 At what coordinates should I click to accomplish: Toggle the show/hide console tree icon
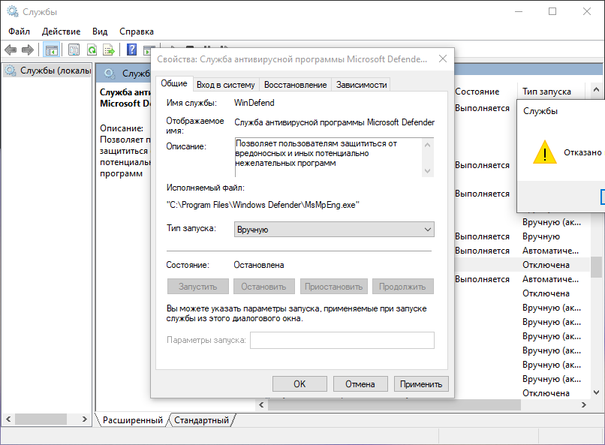click(51, 50)
